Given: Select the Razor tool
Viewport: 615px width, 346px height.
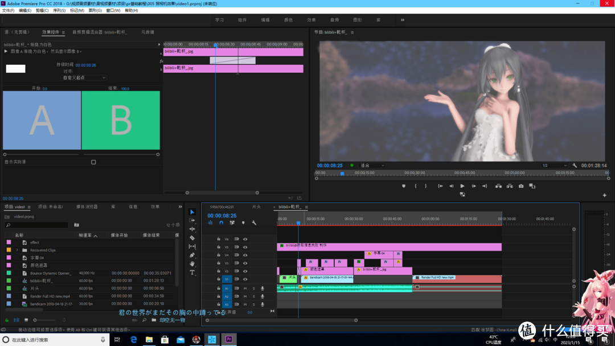Looking at the screenshot, I should 192,238.
